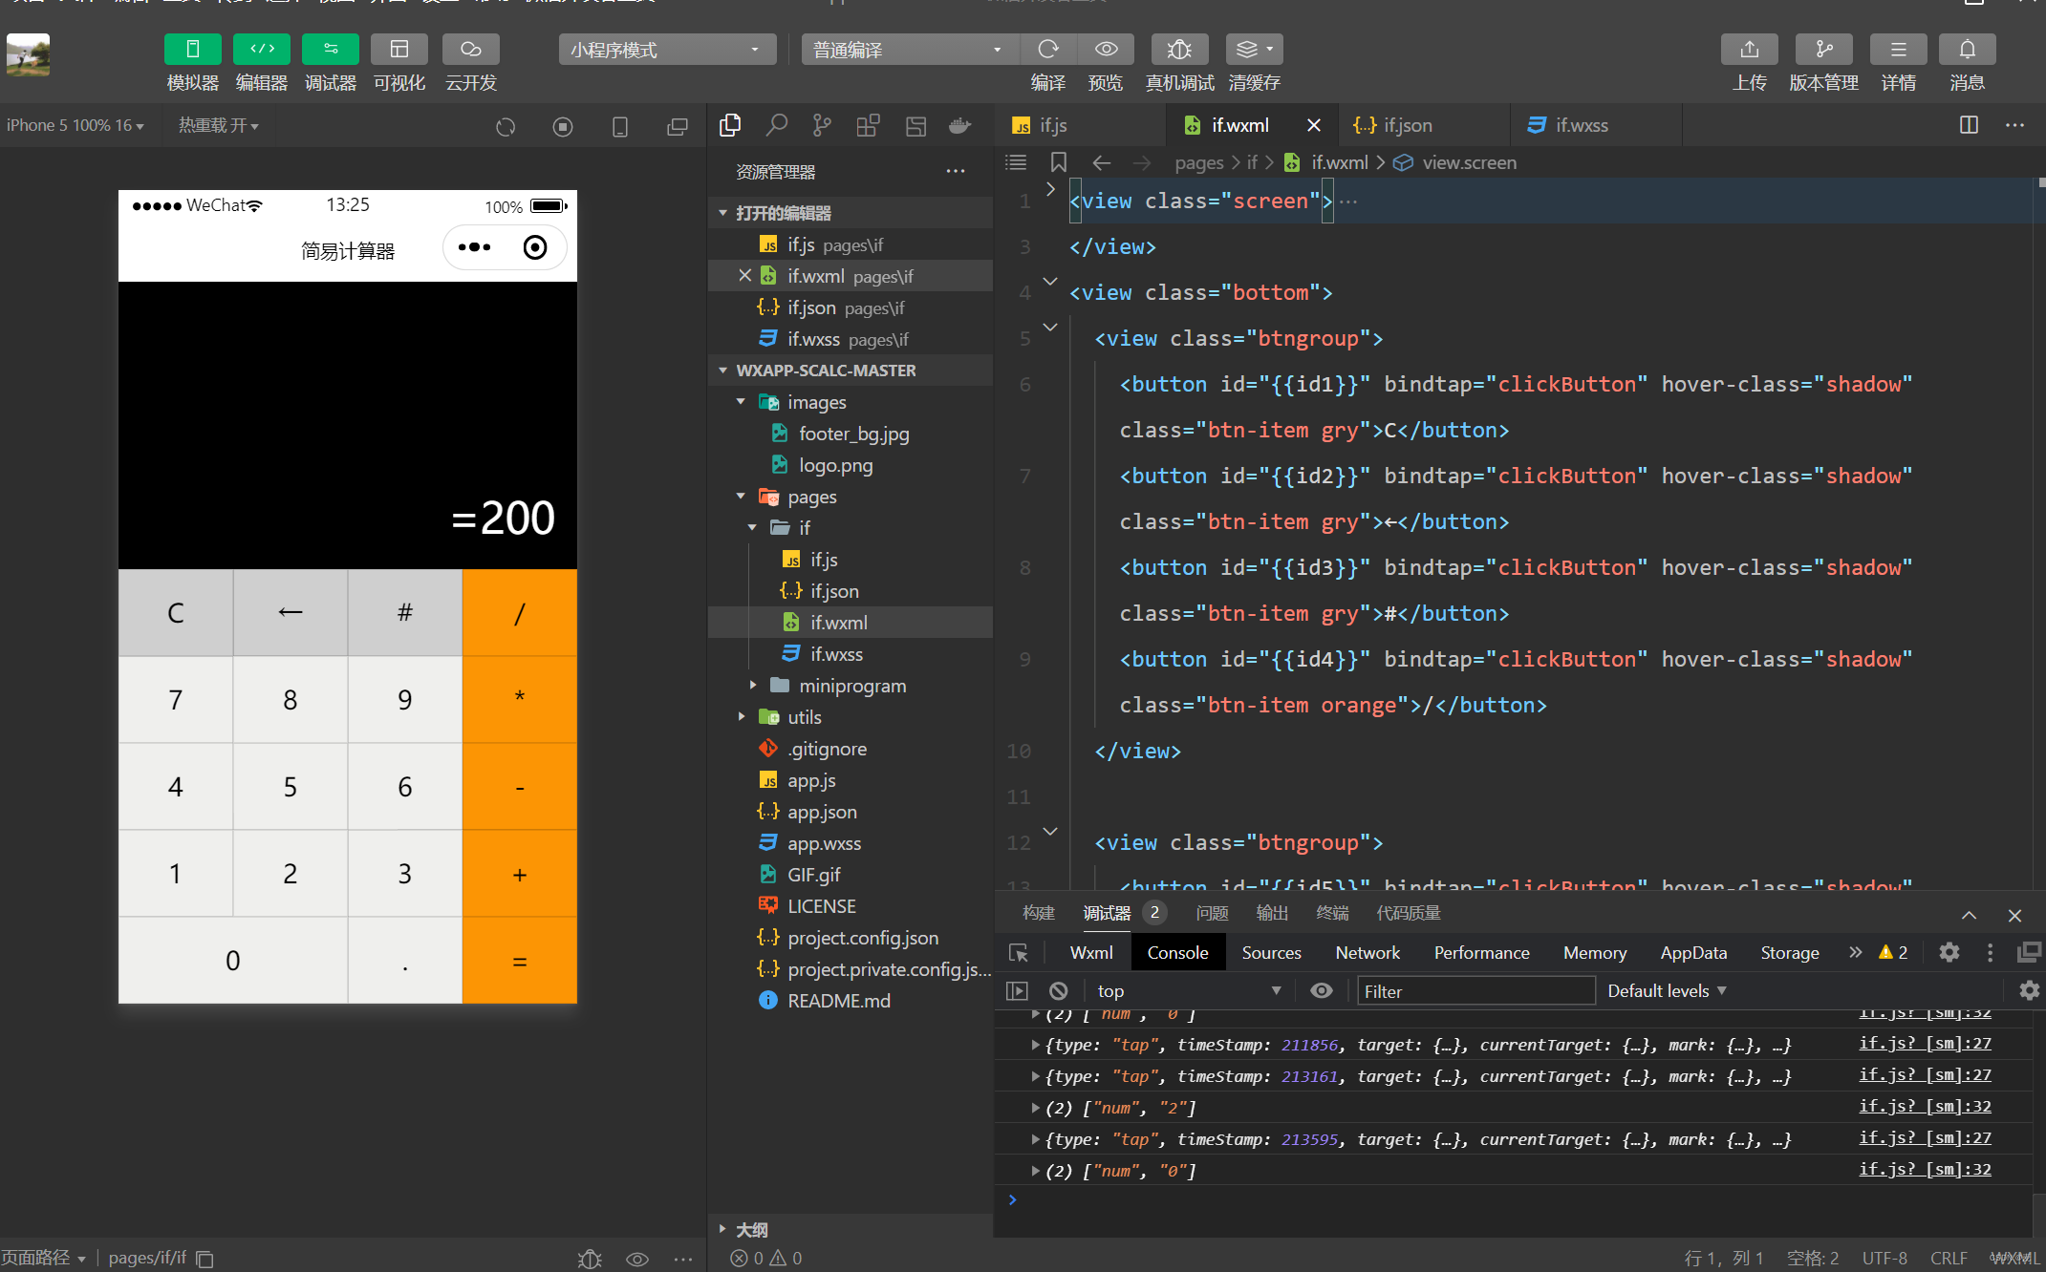Open project details (详情)
Image resolution: width=2046 pixels, height=1272 pixels.
tap(1898, 50)
